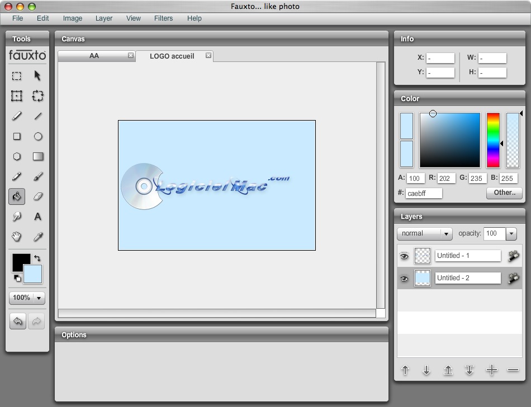Click the rainbow hue slider
The width and height of the screenshot is (531, 407).
pyautogui.click(x=493, y=140)
